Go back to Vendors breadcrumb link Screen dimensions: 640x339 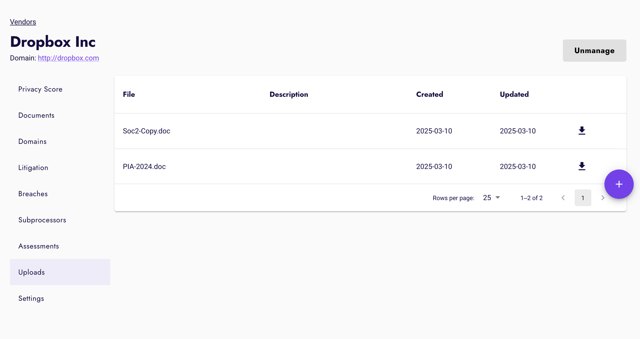coord(23,22)
